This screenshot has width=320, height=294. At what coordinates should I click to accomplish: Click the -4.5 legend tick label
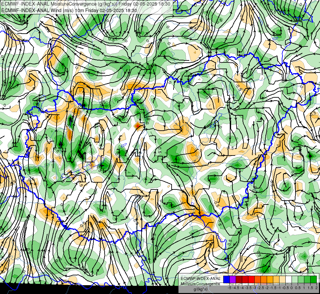coord(236,288)
